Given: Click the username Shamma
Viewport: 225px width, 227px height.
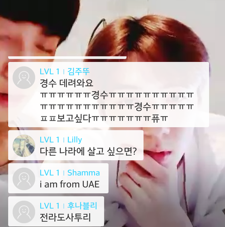Looking at the screenshot, I should tap(83, 173).
